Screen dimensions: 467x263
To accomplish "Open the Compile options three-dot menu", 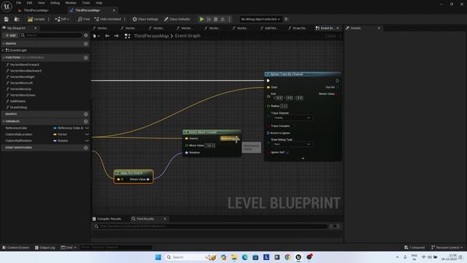I will point(49,19).
